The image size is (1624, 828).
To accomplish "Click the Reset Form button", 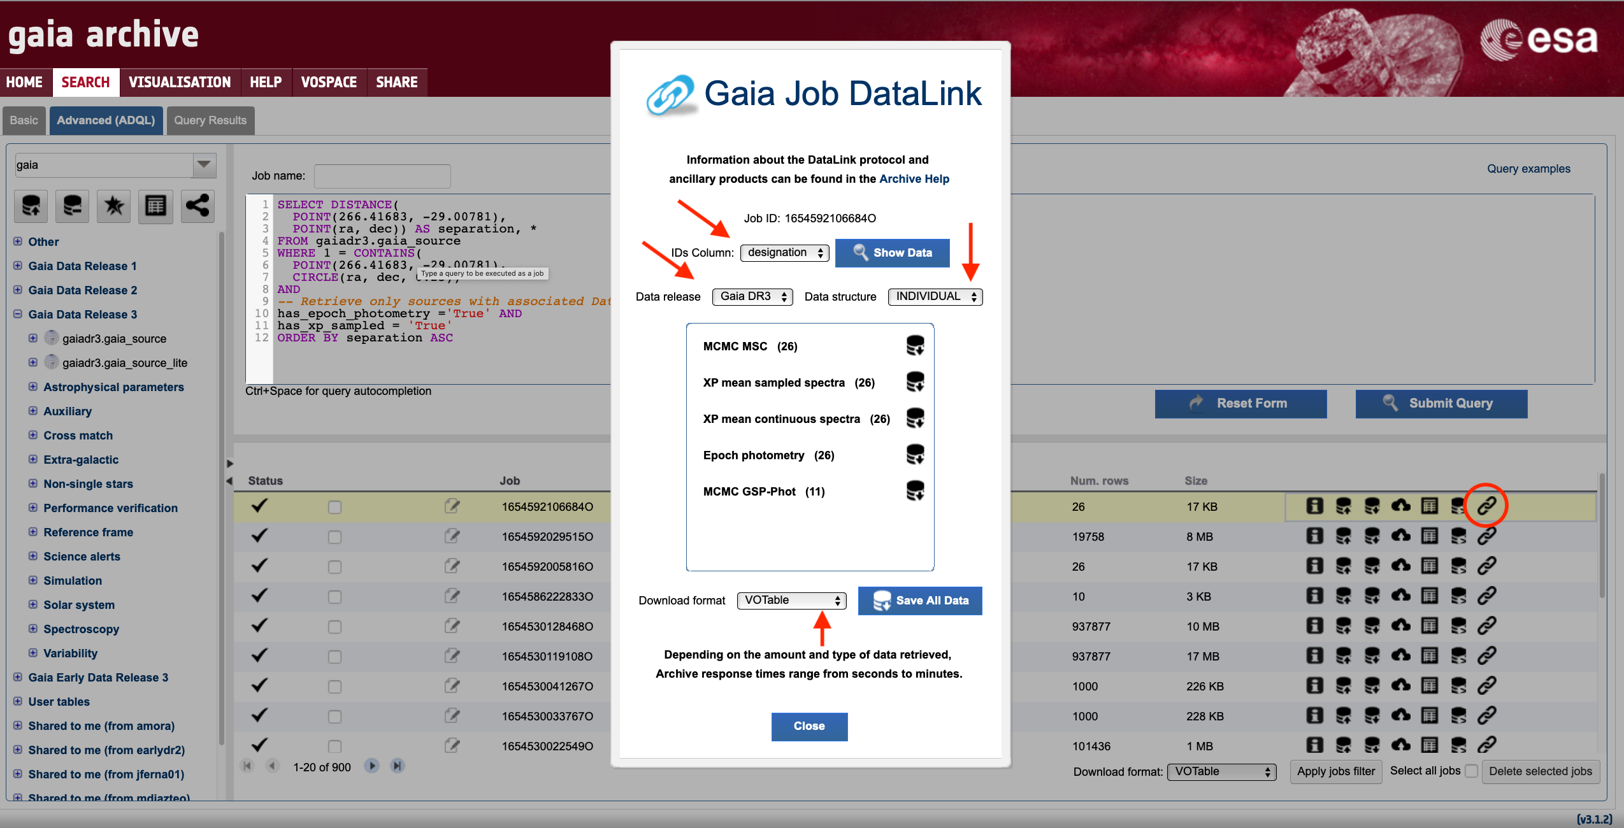I will click(1240, 404).
